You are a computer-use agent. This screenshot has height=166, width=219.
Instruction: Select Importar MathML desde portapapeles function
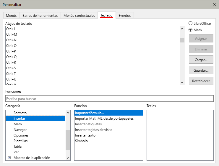click(104, 119)
